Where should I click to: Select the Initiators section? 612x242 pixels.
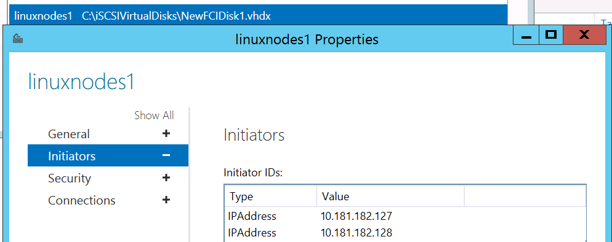point(108,156)
